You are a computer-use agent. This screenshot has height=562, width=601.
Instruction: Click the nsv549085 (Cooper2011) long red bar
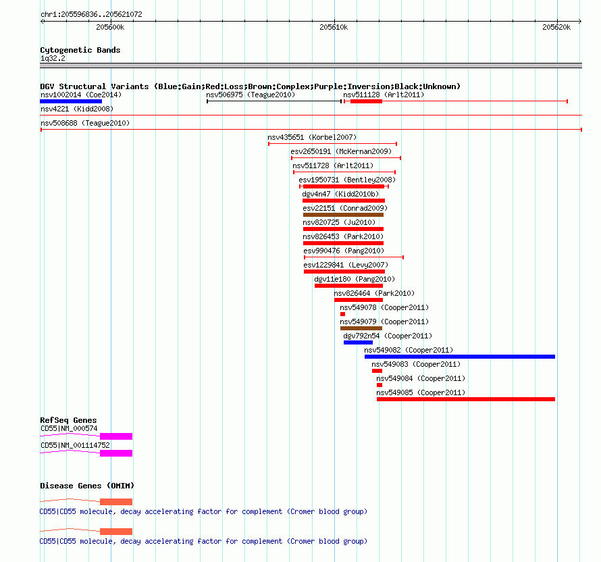pyautogui.click(x=466, y=399)
